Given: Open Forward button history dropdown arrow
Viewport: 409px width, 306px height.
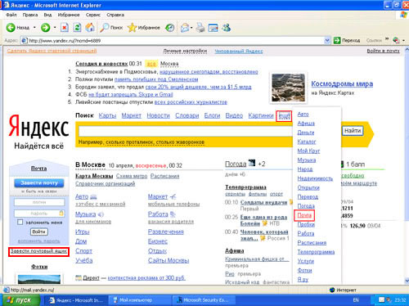Looking at the screenshot, I should (55, 28).
